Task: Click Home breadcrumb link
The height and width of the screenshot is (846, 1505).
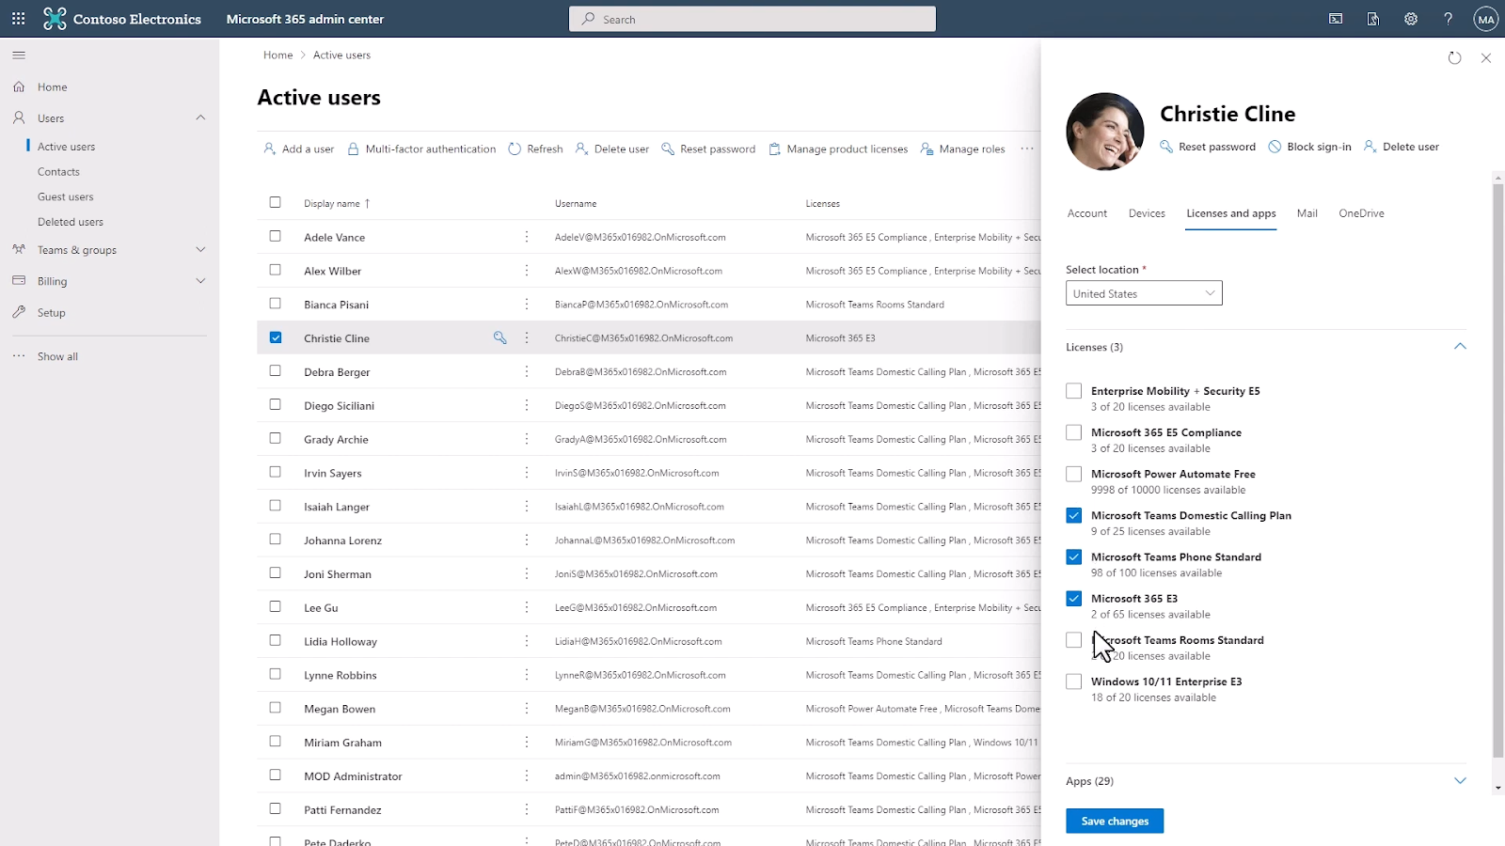Action: [x=277, y=55]
